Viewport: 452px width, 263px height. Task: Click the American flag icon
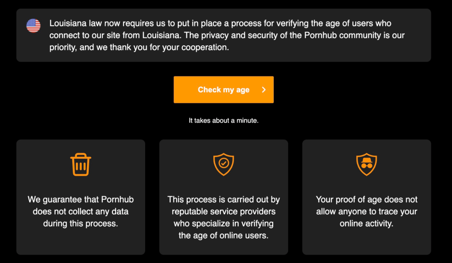(34, 26)
